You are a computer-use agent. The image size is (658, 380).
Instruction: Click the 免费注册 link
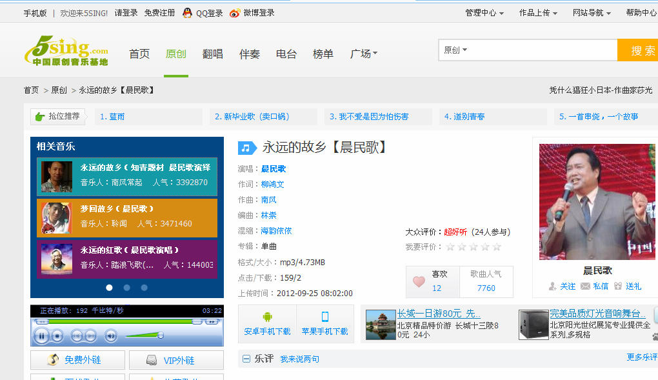click(159, 13)
